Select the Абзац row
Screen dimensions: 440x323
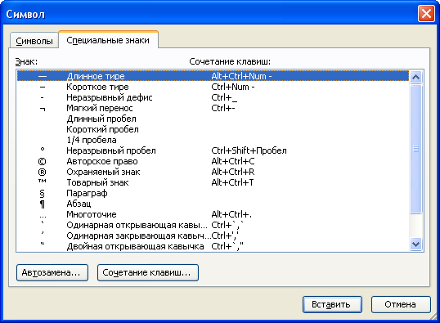[213, 204]
